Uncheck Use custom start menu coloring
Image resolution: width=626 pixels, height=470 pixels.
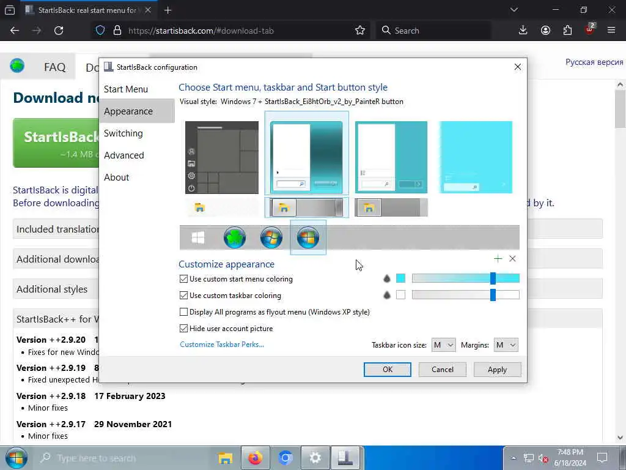tap(183, 278)
